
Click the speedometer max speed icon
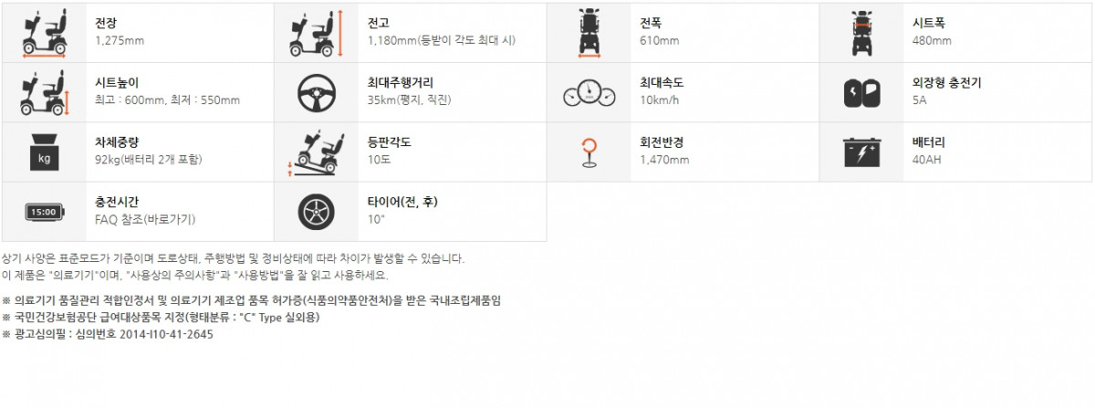tap(588, 92)
